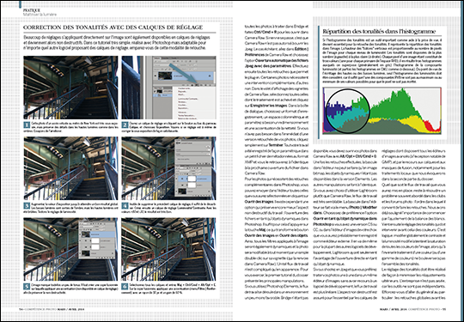Screen dimensions: 464x322
Task: Toggle the eye icon of highlighted layer in step 2
Action: (x=156, y=76)
